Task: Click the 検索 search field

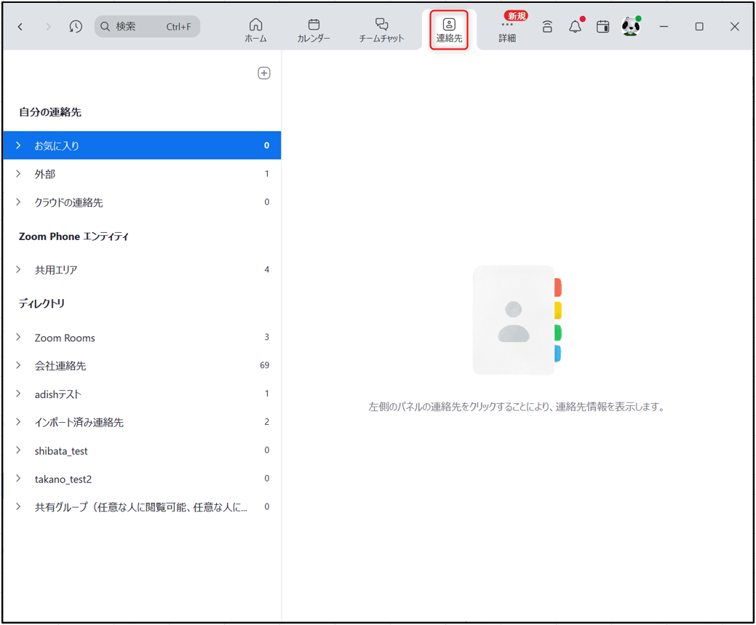Action: (x=147, y=27)
